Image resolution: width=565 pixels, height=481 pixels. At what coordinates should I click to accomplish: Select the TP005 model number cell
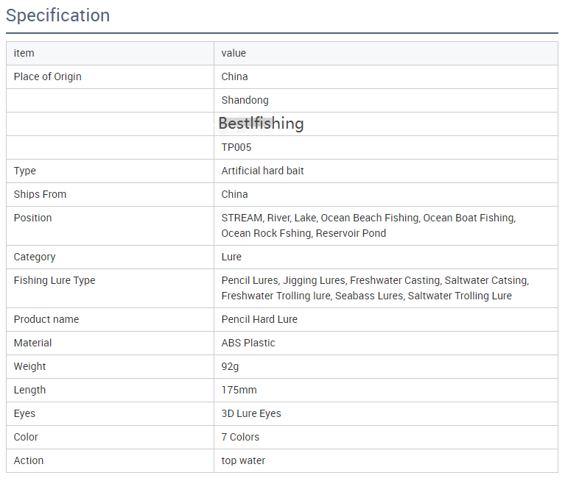point(386,148)
